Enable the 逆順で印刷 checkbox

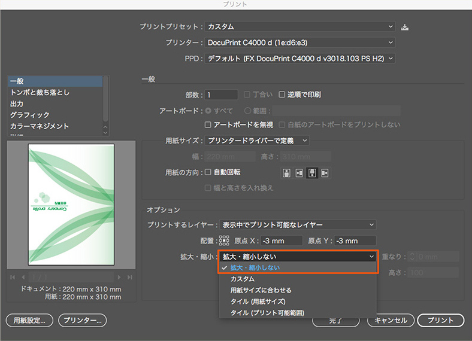click(282, 95)
